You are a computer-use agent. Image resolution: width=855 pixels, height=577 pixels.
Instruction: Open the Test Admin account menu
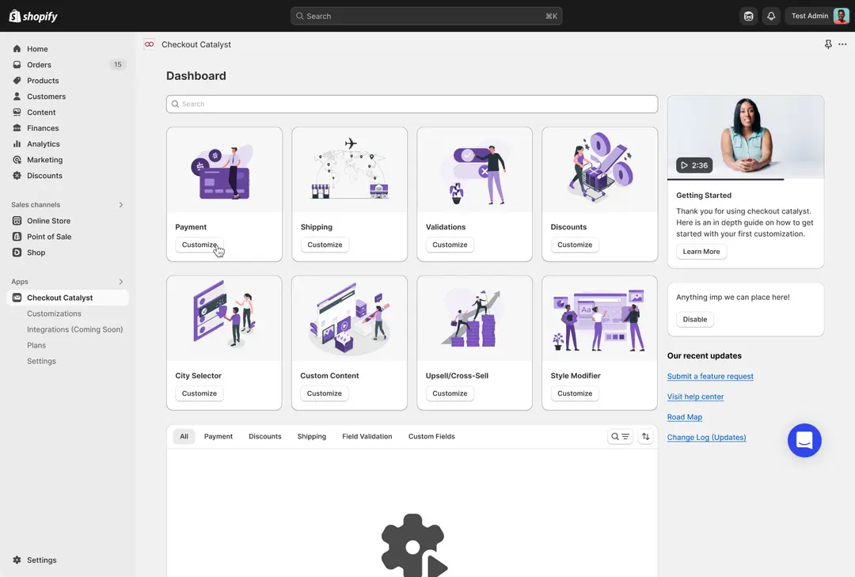tap(819, 16)
